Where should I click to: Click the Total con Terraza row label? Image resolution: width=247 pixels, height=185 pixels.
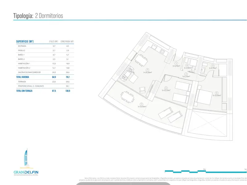point(24,91)
